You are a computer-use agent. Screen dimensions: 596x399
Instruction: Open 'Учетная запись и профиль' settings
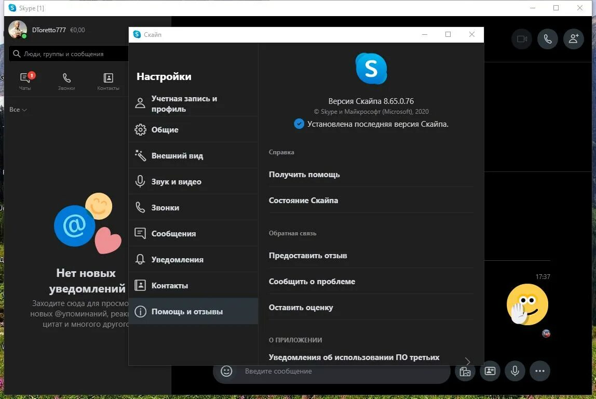pyautogui.click(x=194, y=103)
